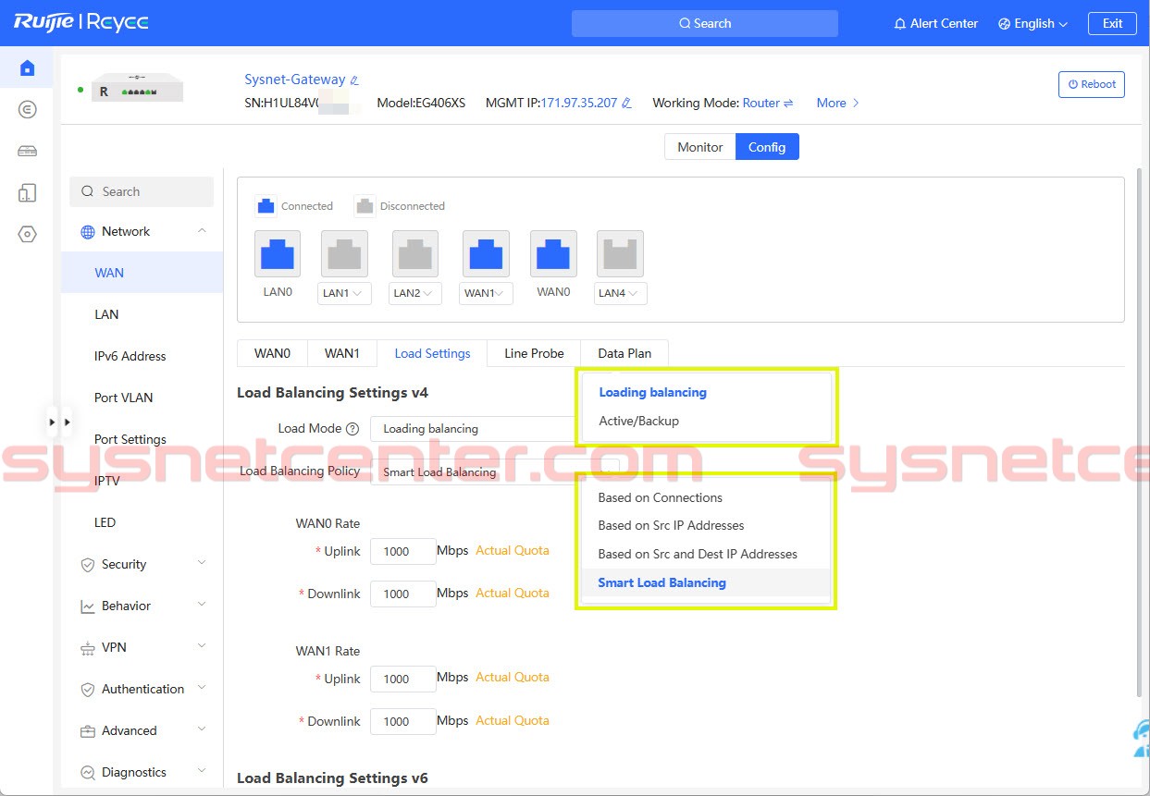This screenshot has height=796, width=1150.
Task: Click the Reboot button
Action: (1091, 84)
